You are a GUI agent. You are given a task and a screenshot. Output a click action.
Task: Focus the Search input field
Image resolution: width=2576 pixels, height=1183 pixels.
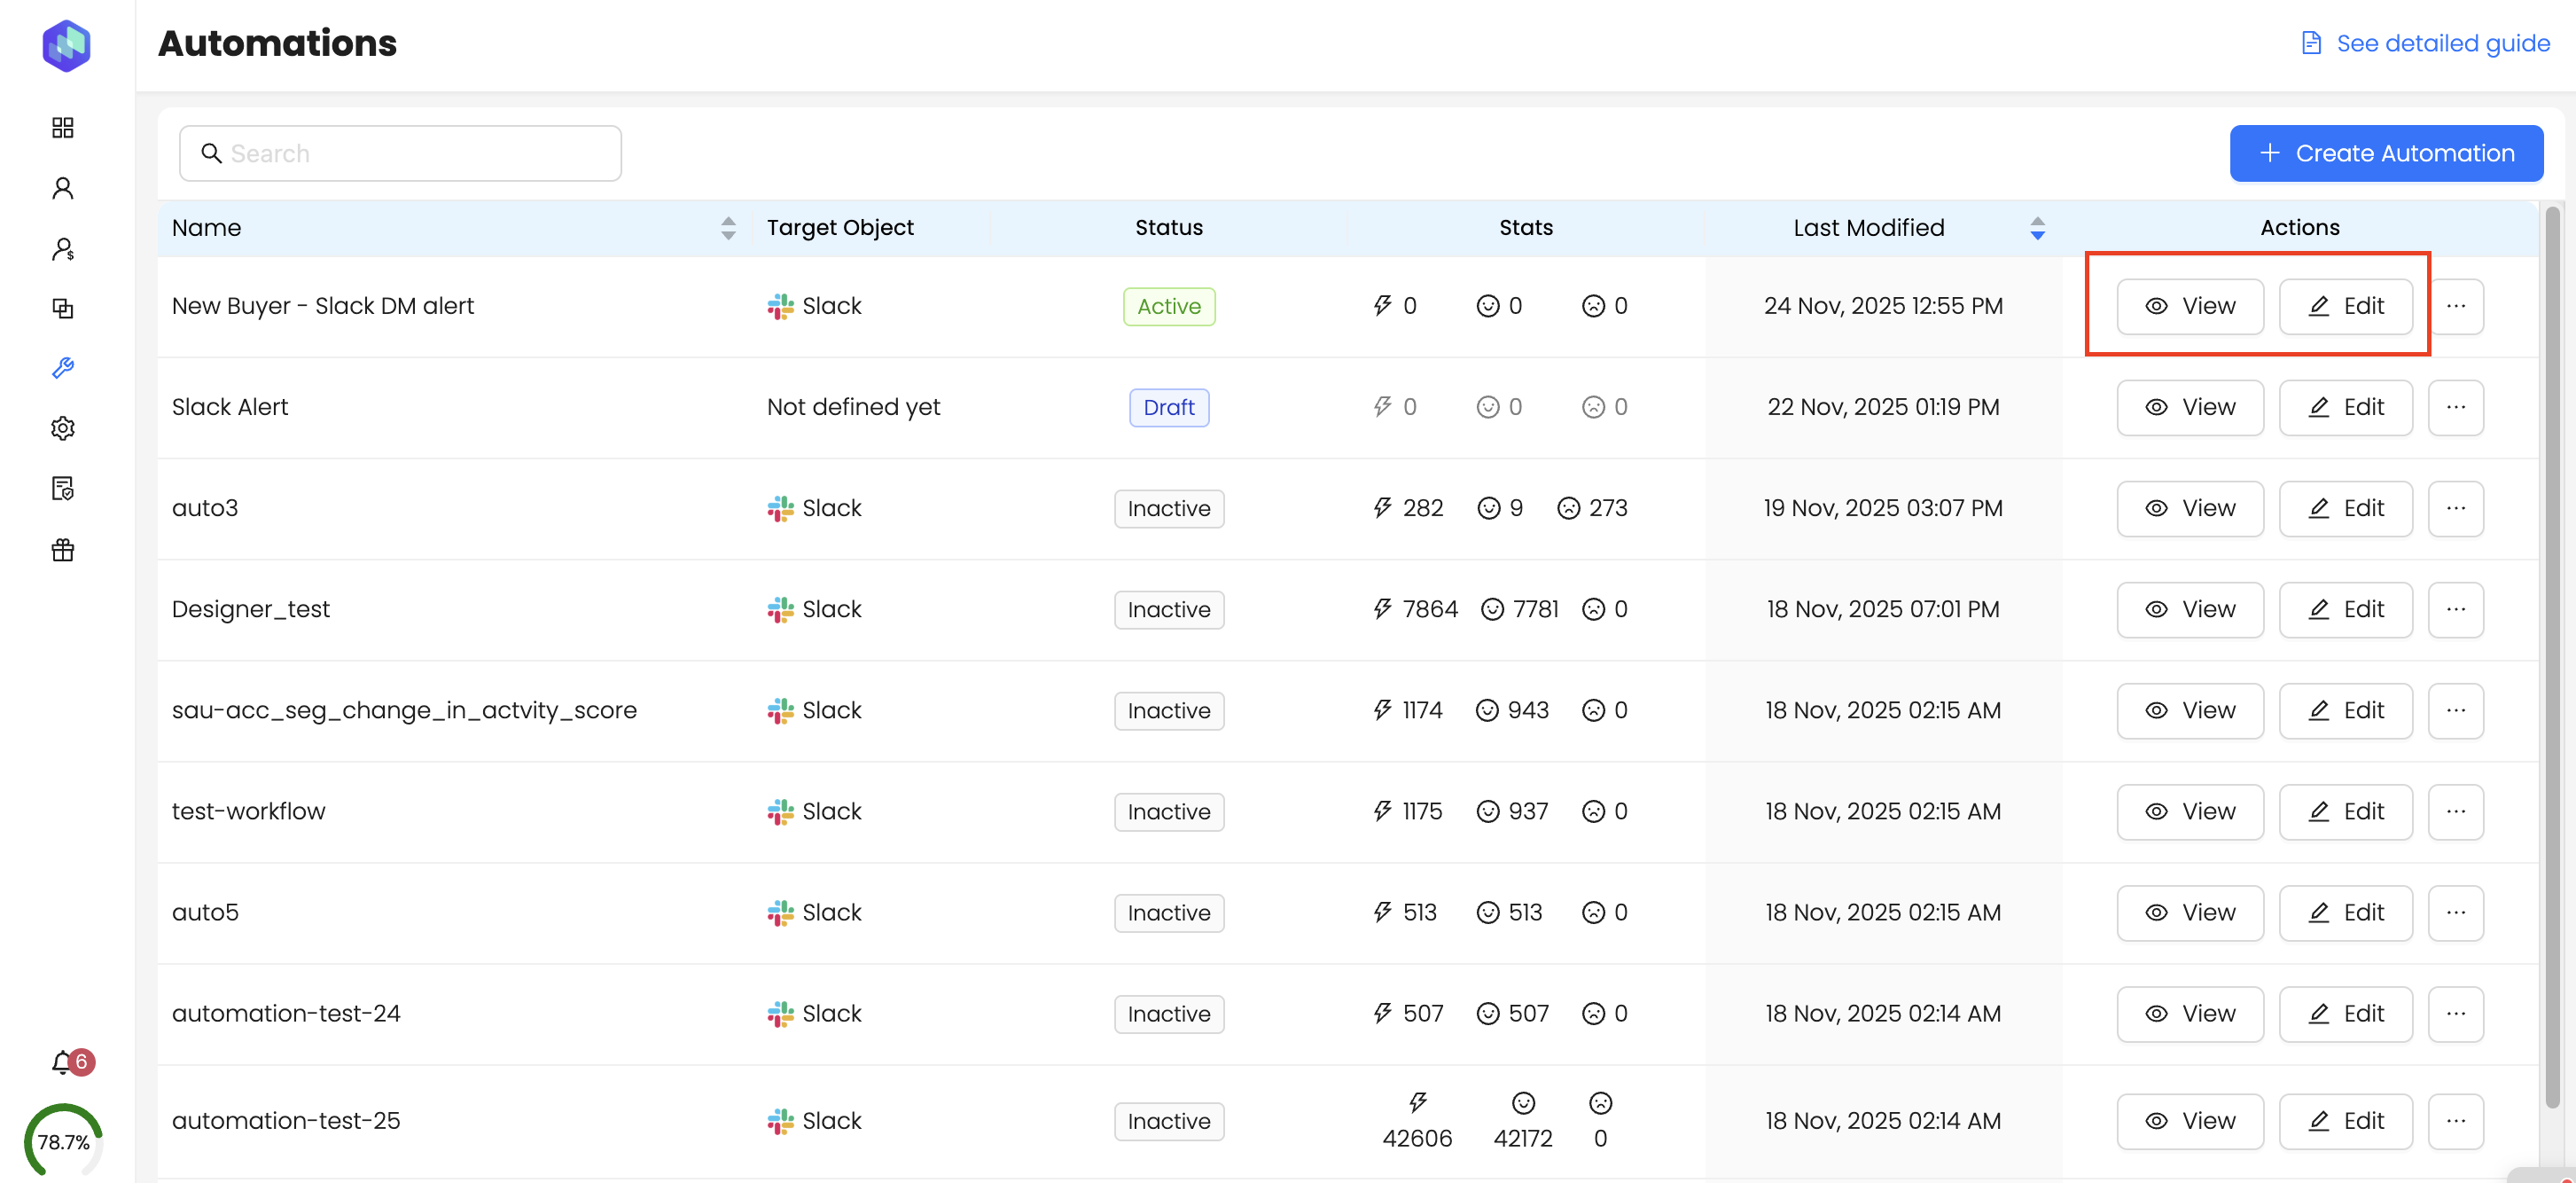pyautogui.click(x=400, y=153)
